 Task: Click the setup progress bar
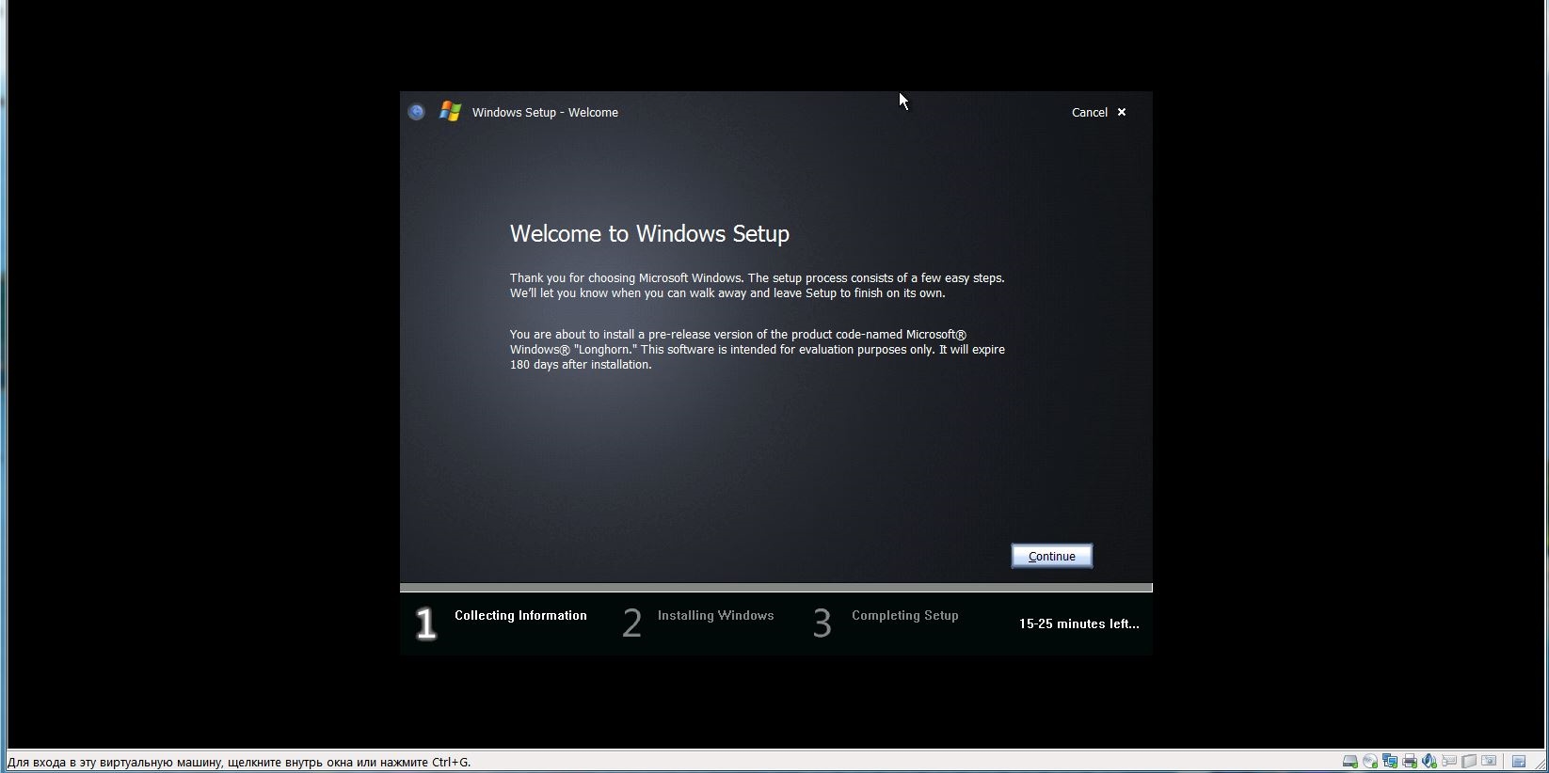(775, 588)
